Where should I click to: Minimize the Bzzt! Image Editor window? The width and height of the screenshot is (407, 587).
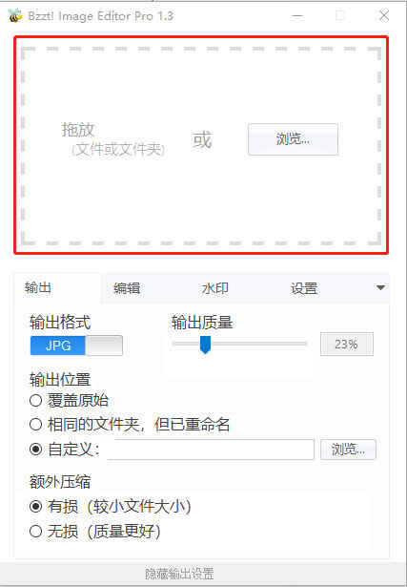pyautogui.click(x=297, y=15)
